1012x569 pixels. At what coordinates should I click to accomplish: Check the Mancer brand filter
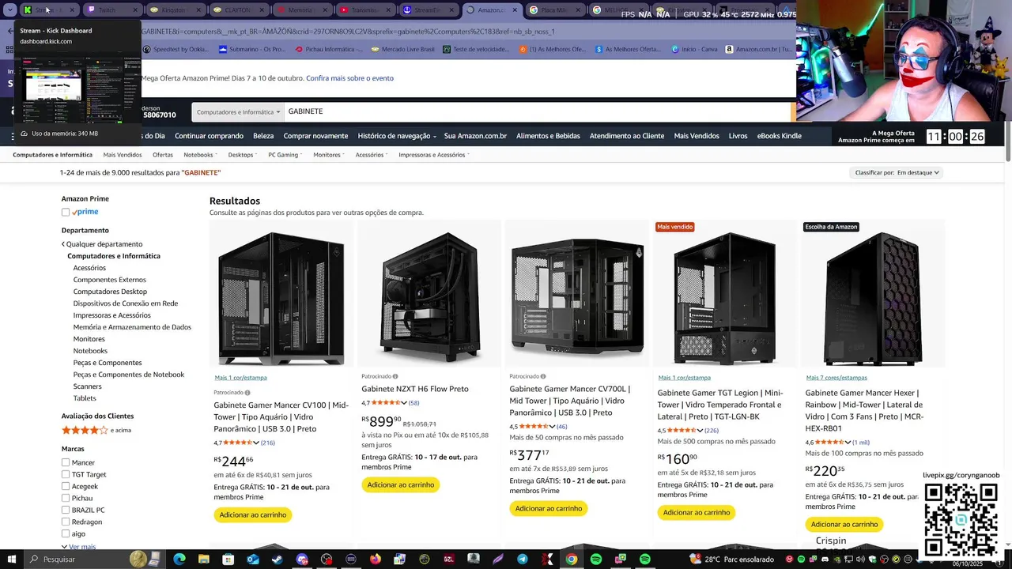point(66,462)
